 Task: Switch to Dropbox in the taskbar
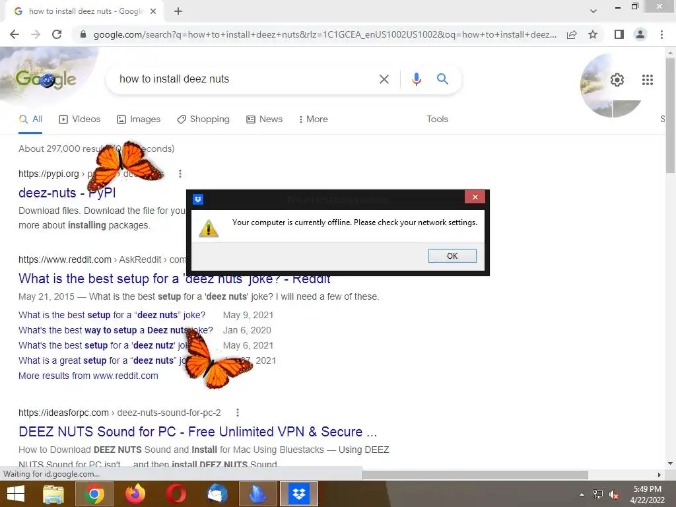[299, 494]
